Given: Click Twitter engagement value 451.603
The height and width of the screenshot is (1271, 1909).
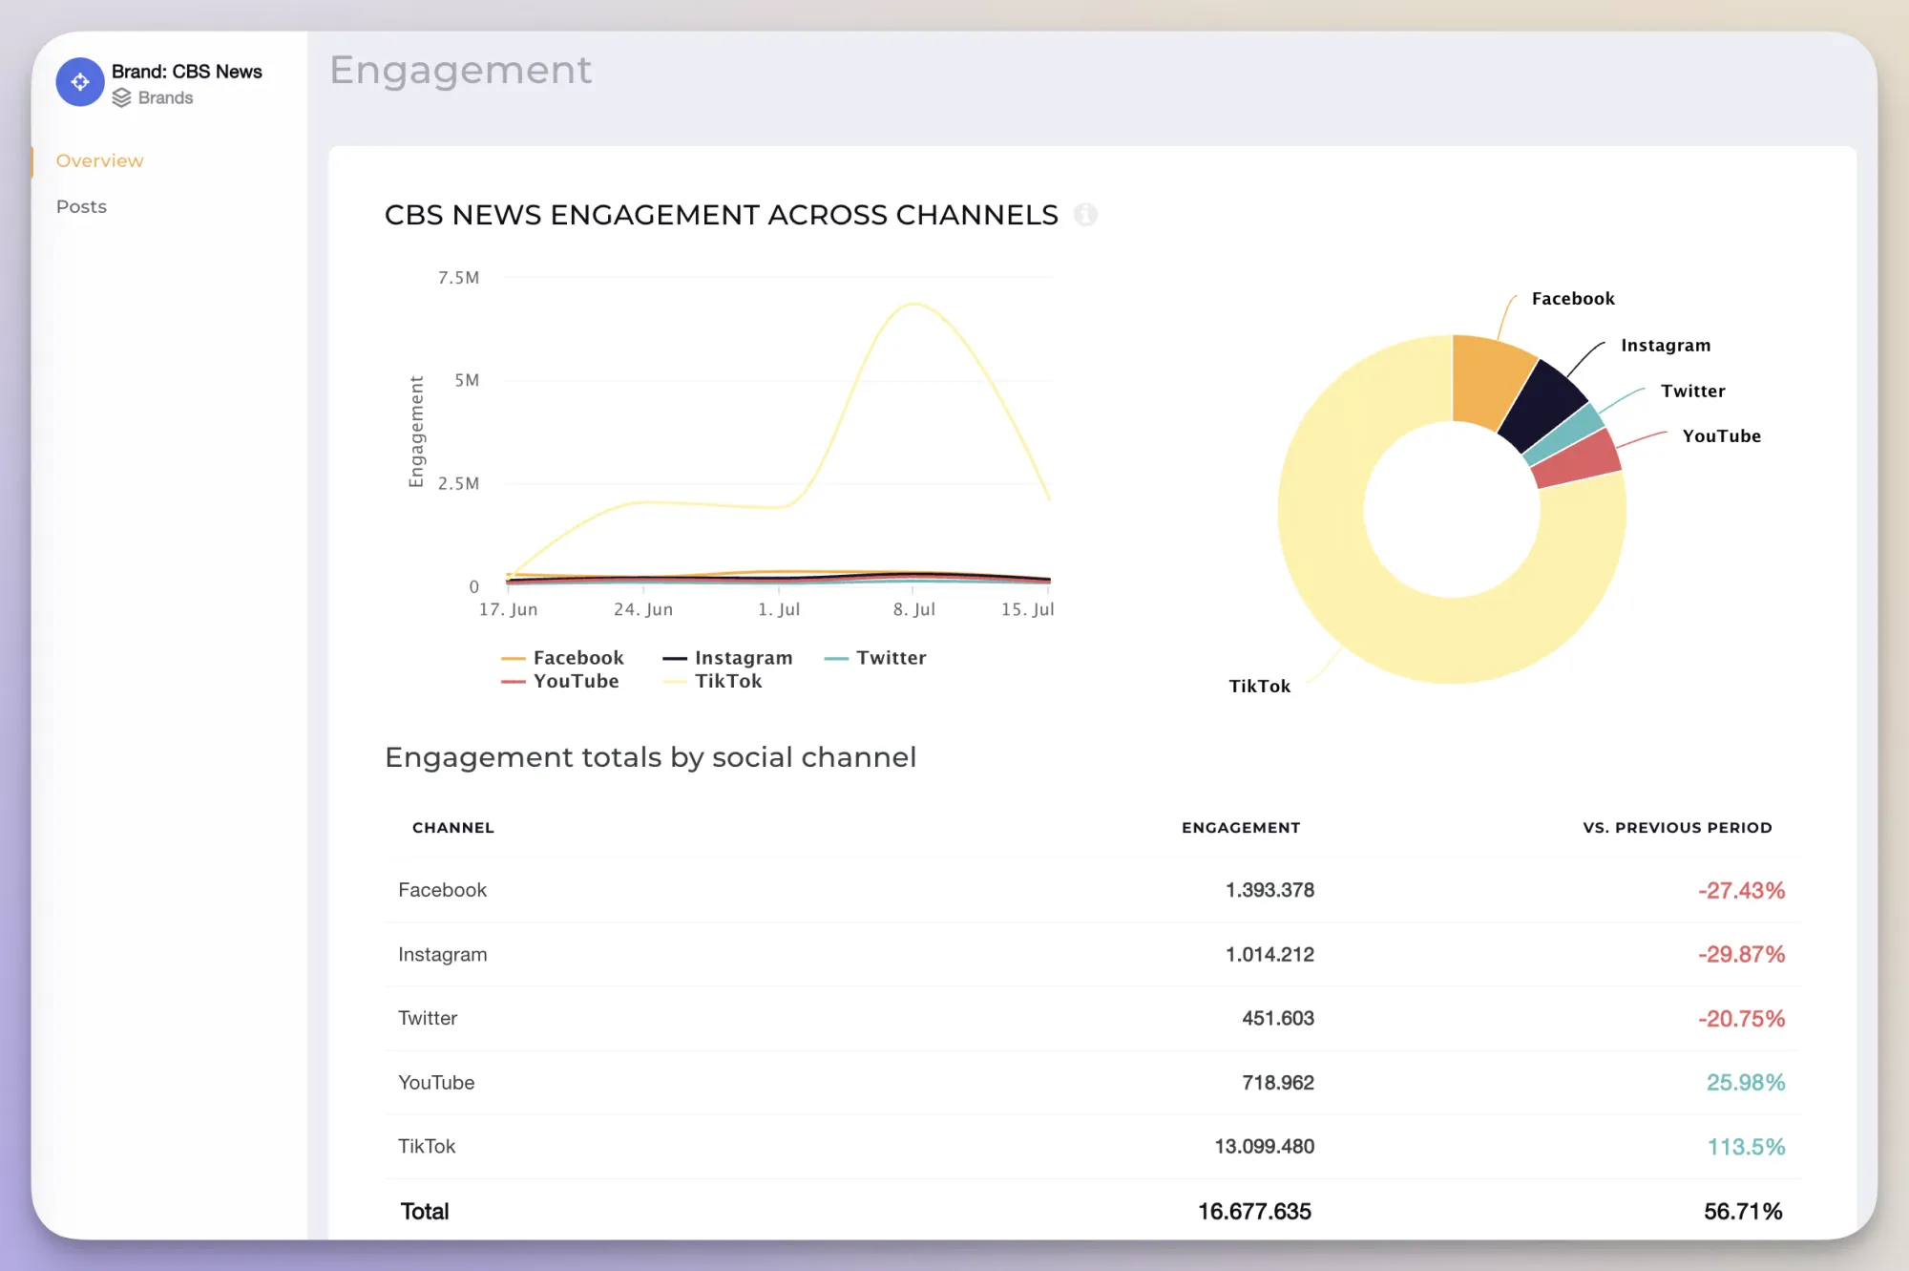Looking at the screenshot, I should [x=1278, y=1019].
